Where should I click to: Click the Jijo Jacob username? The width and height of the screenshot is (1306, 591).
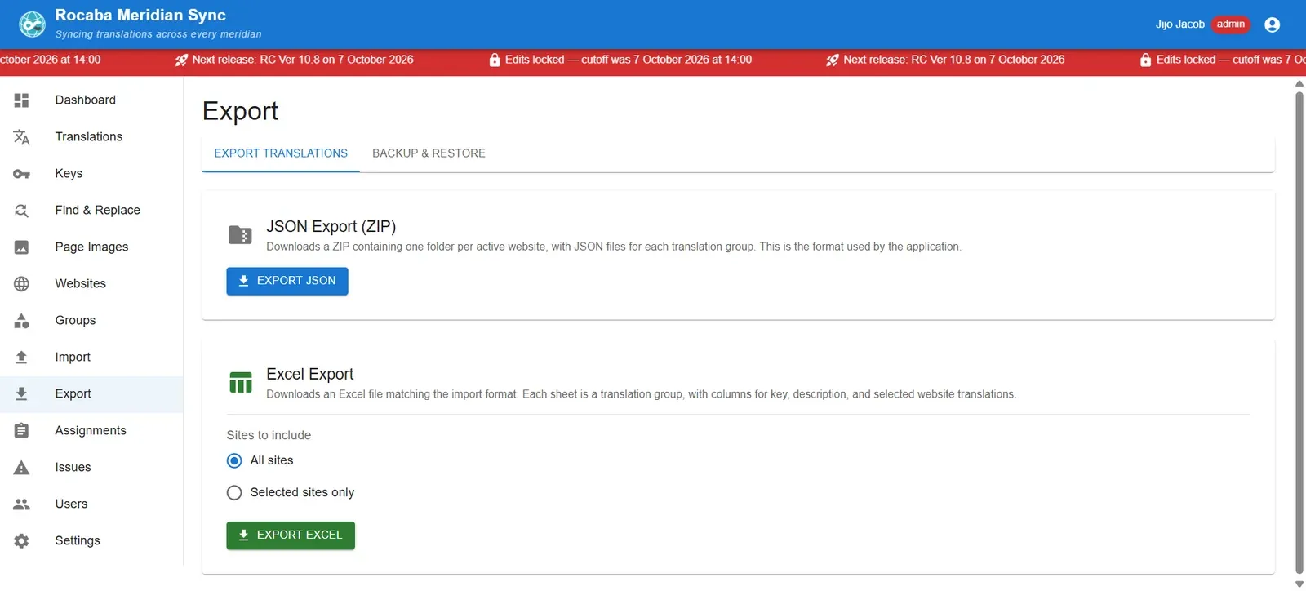point(1179,24)
